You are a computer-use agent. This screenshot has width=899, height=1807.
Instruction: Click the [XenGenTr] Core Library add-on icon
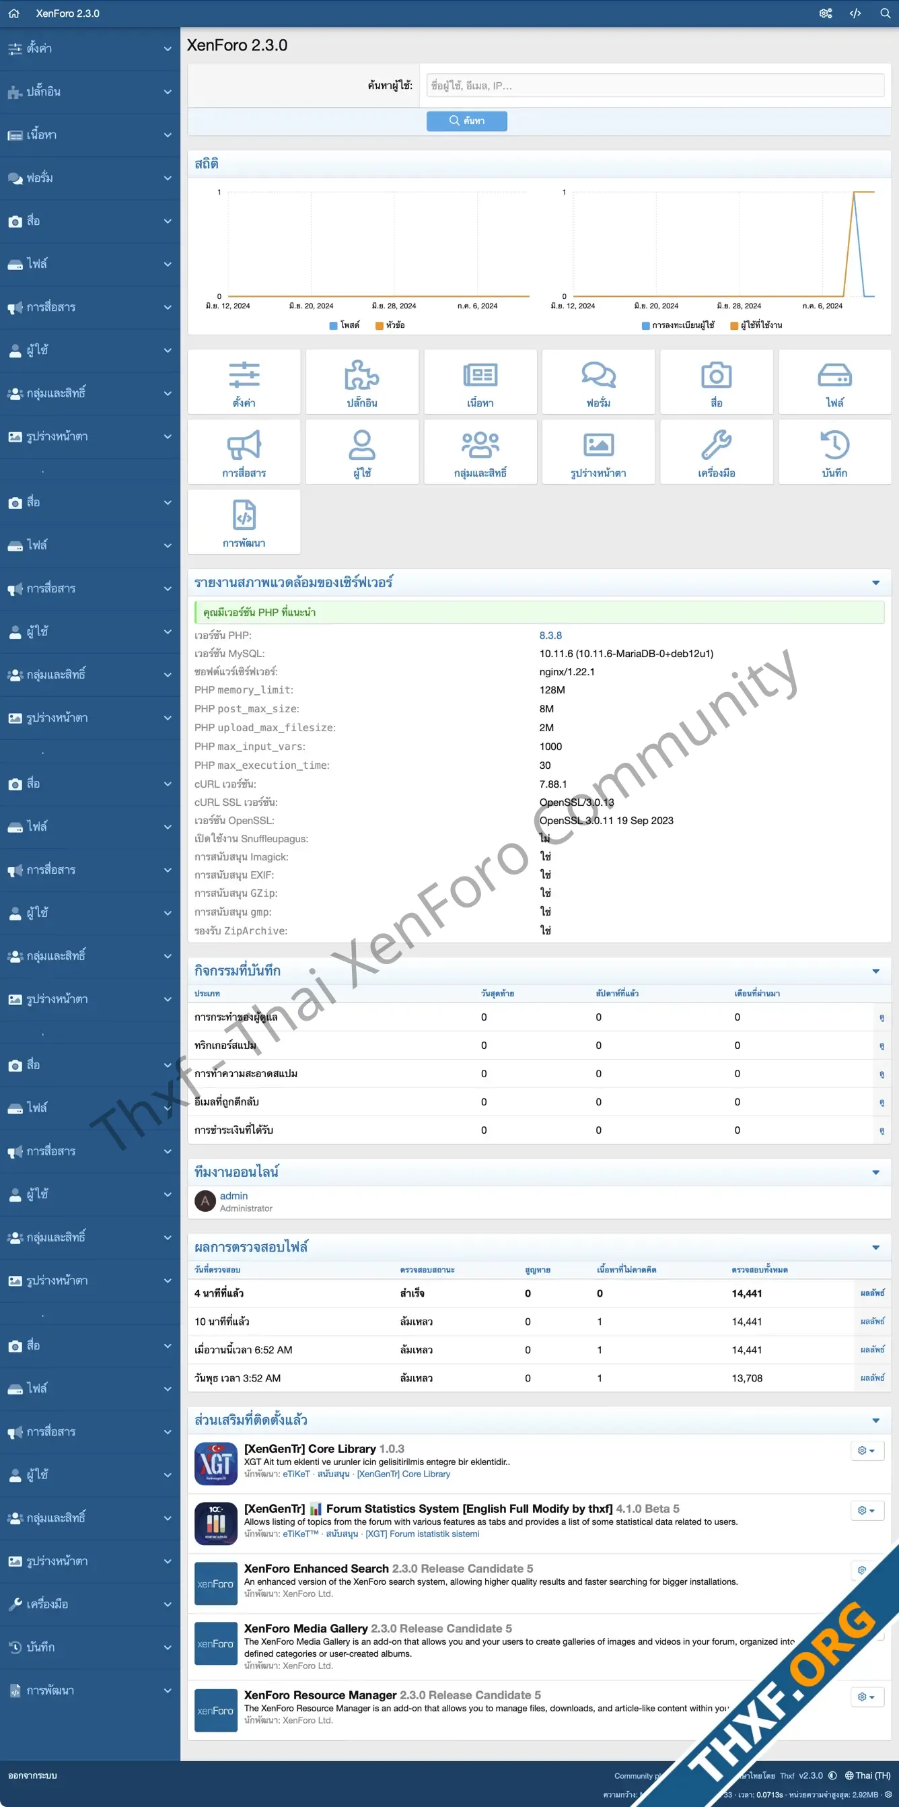[x=215, y=1463]
